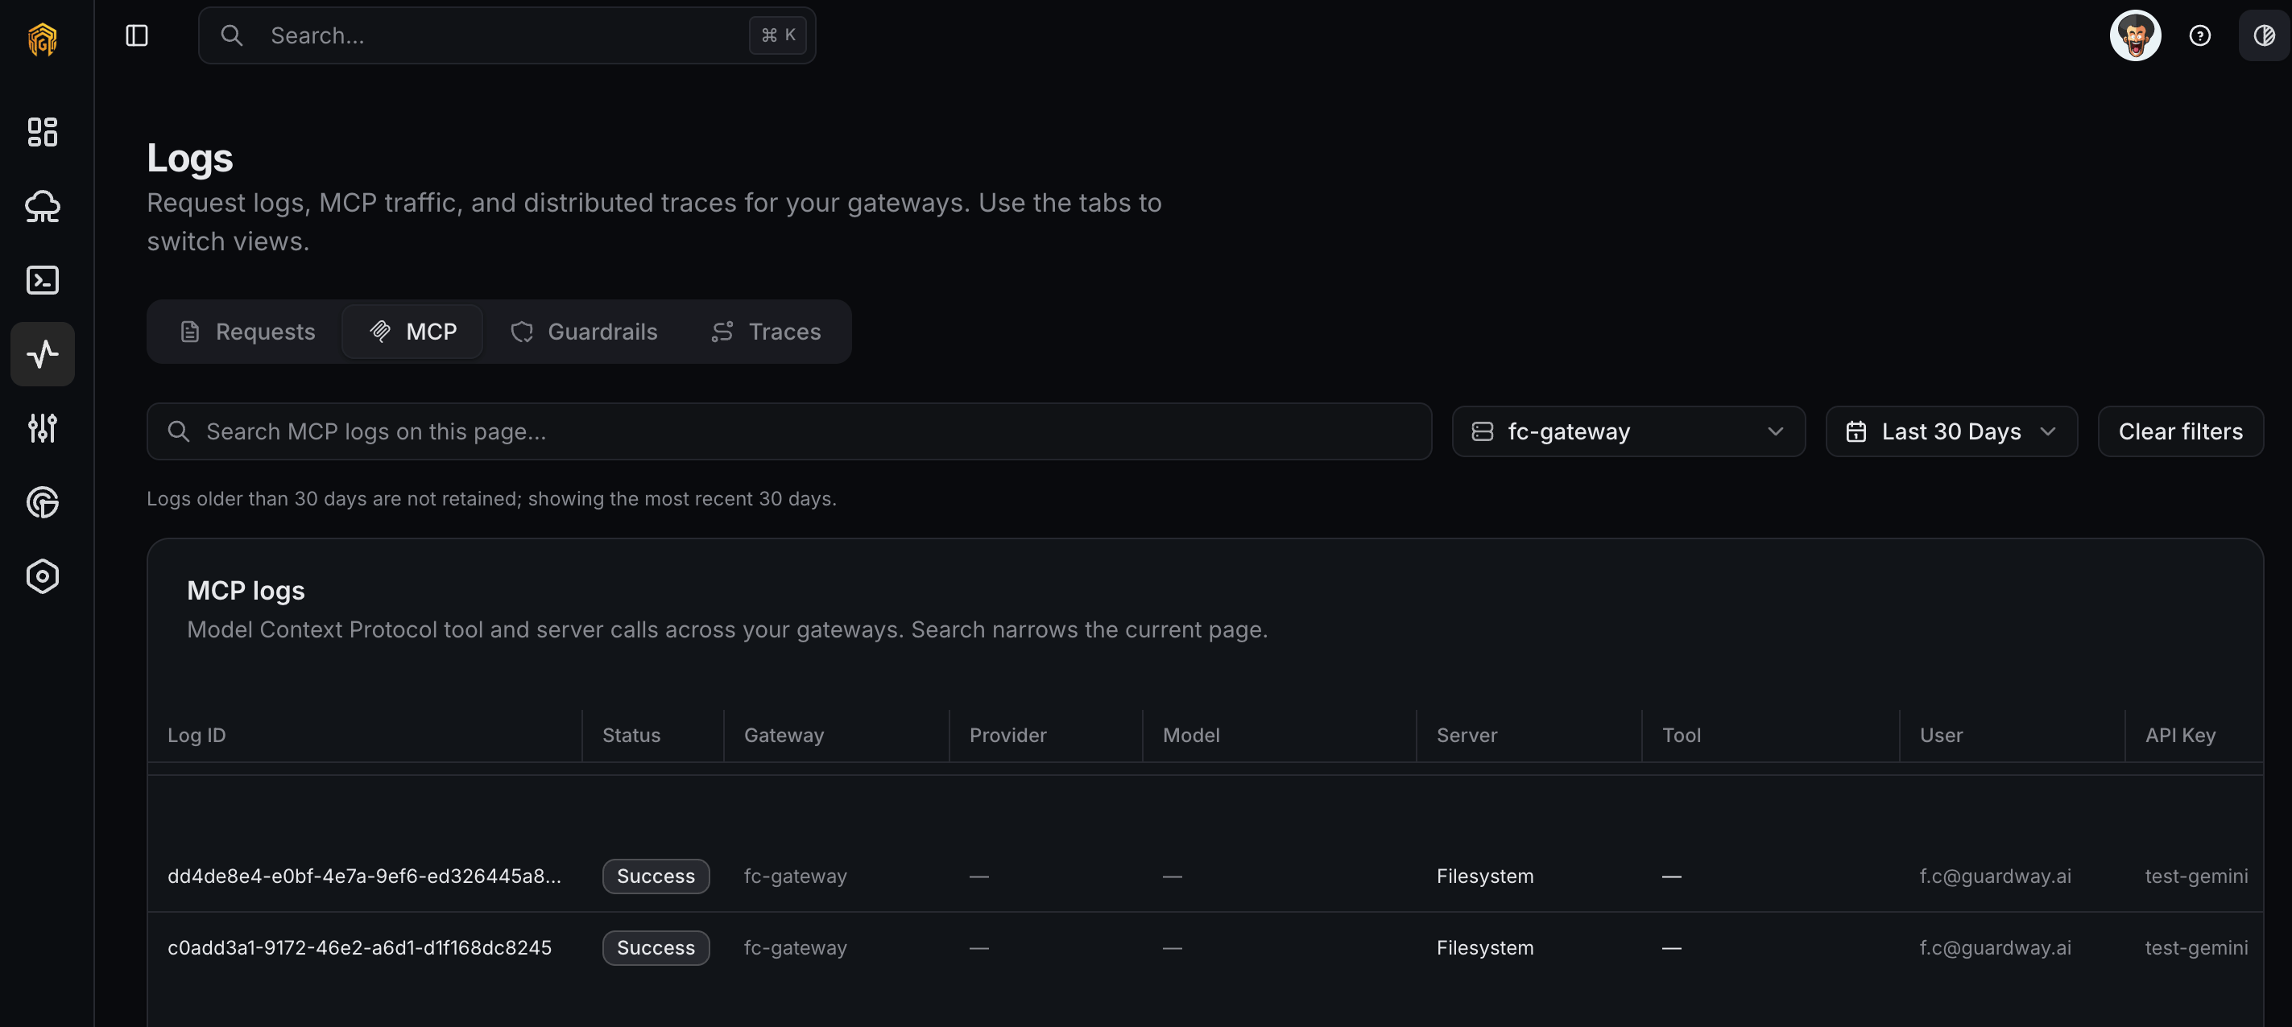
Task: Click f.c@guardway.ai in dd4de8e4 row
Action: pos(1996,876)
